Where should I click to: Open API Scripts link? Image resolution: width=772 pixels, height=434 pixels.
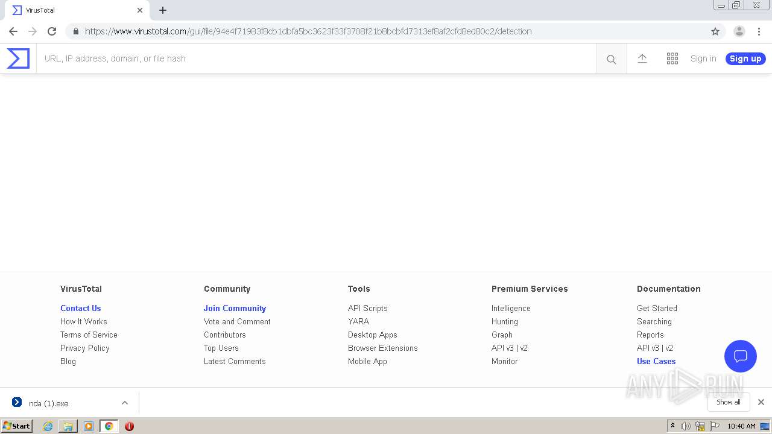tap(368, 308)
